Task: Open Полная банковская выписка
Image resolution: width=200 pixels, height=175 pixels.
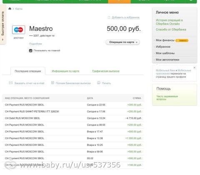Action: point(73,83)
